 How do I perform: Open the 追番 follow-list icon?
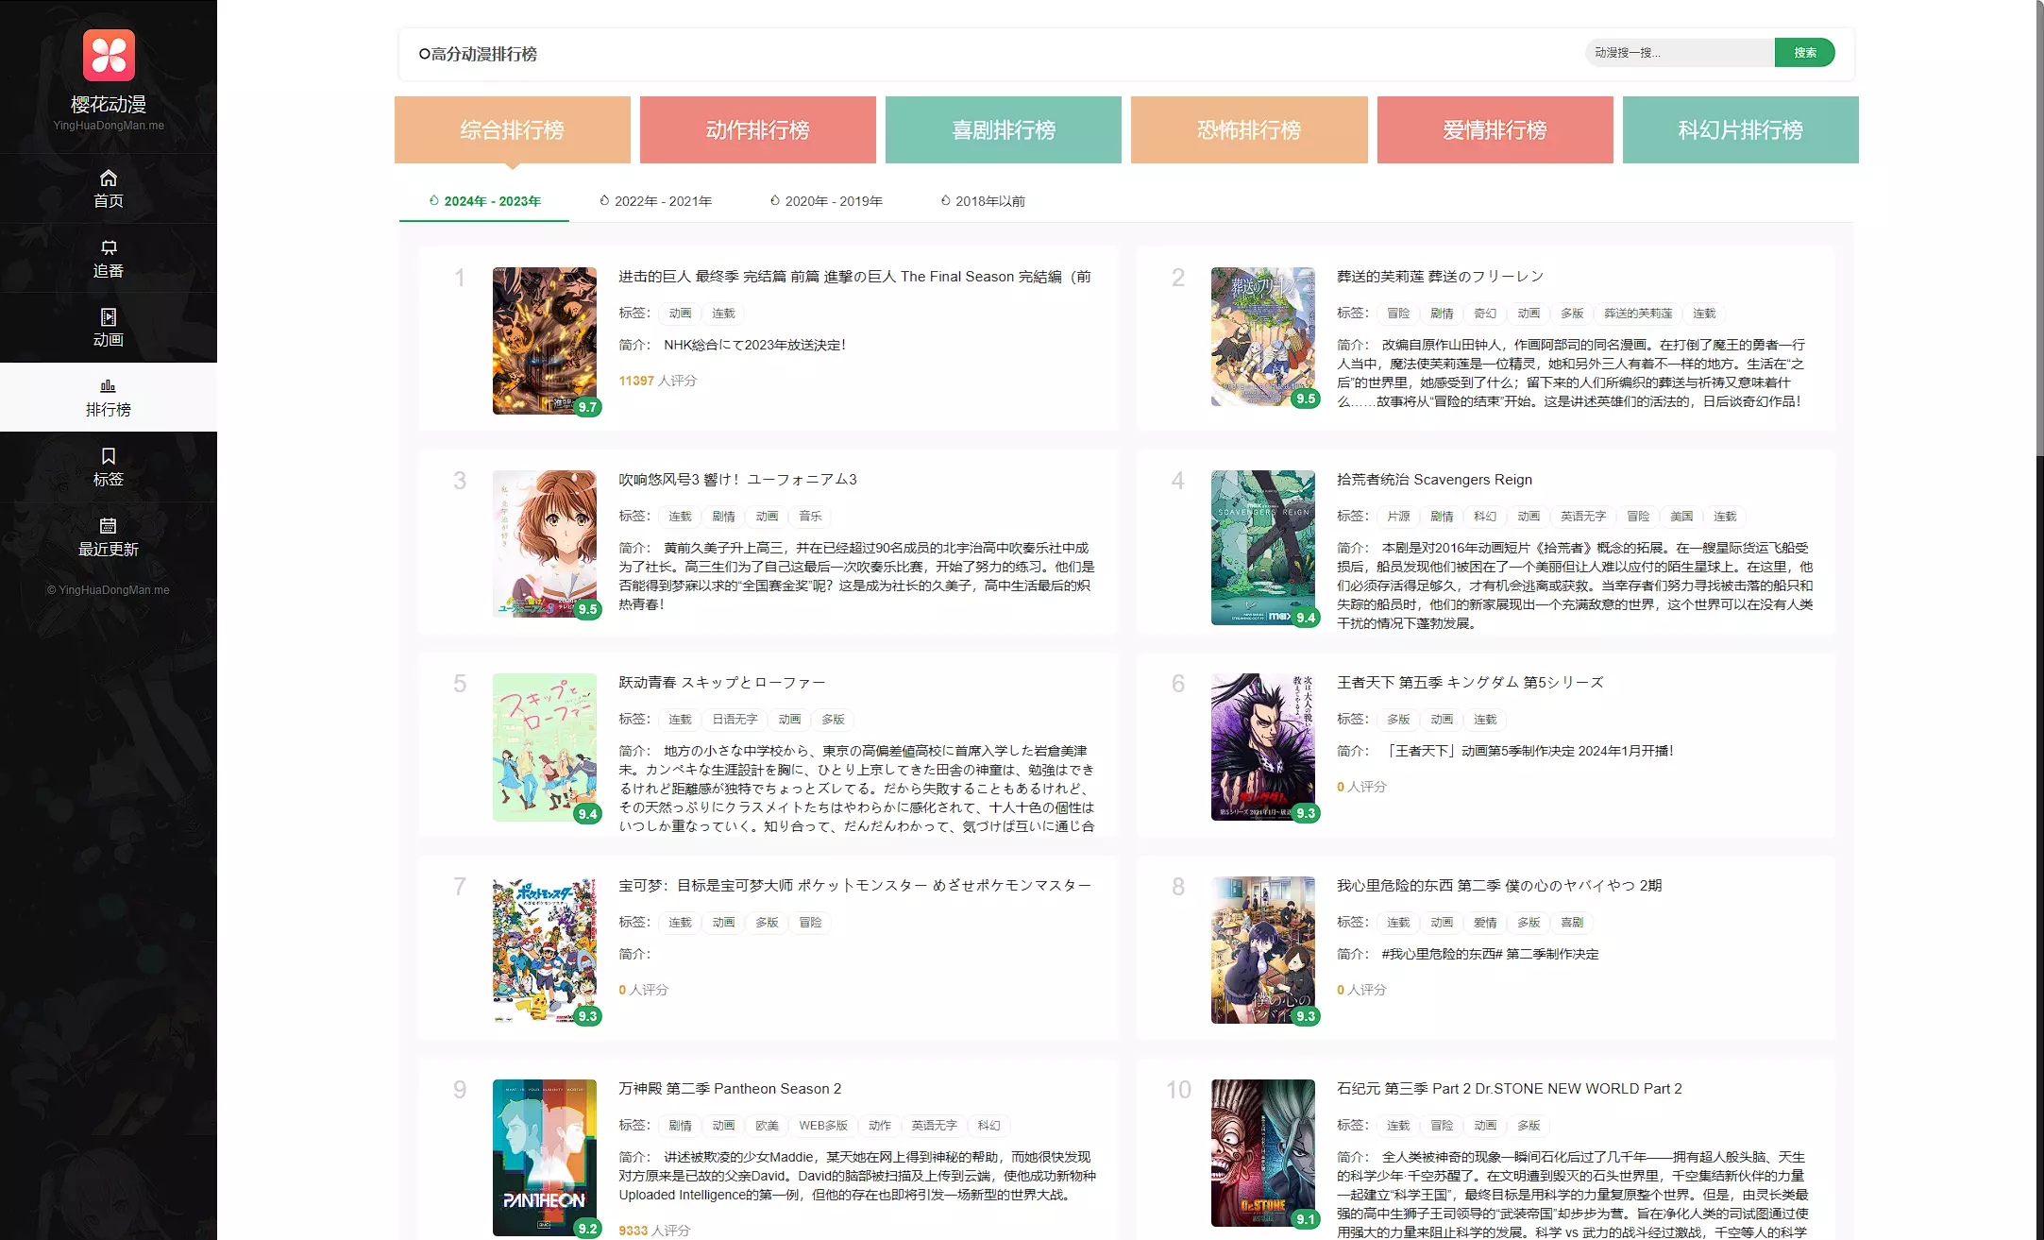[x=109, y=248]
